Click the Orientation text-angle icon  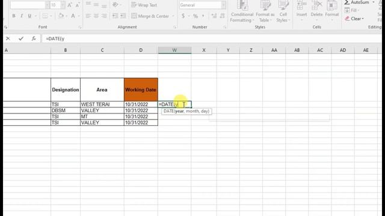(115, 4)
